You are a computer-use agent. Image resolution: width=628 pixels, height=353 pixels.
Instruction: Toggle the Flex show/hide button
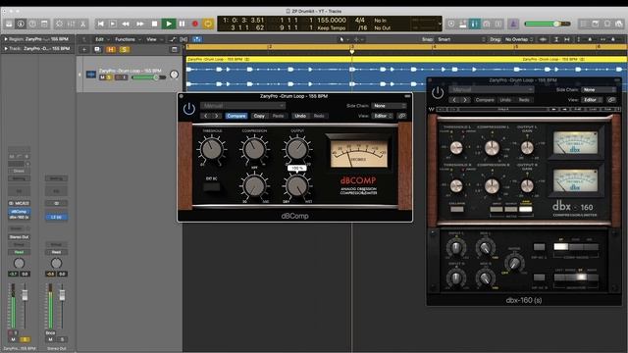[183, 39]
